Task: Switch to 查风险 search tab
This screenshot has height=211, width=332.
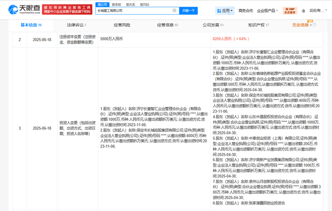Action: [144, 5]
